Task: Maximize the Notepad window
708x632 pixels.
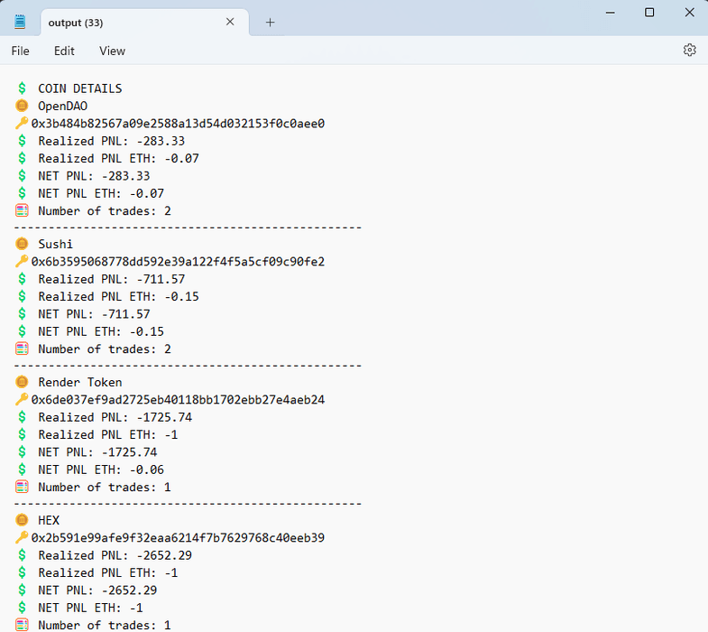Action: 649,13
